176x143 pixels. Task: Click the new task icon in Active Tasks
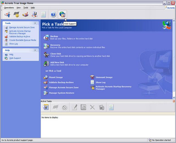click(x=46, y=107)
